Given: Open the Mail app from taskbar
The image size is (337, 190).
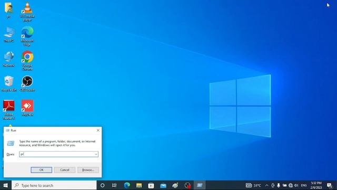Looking at the screenshot, I should 163,185.
